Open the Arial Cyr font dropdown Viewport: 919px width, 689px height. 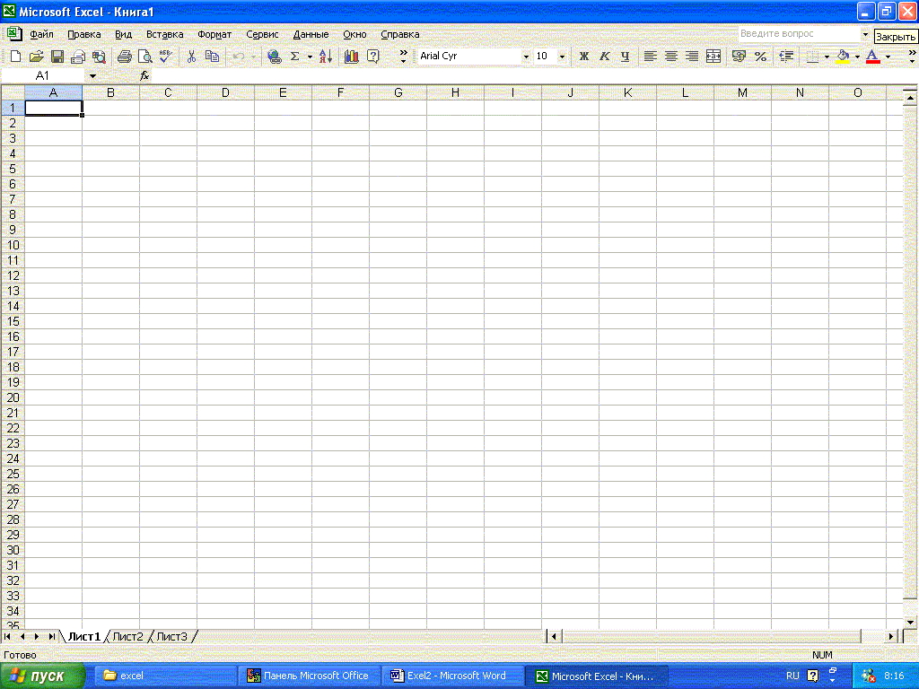(526, 57)
